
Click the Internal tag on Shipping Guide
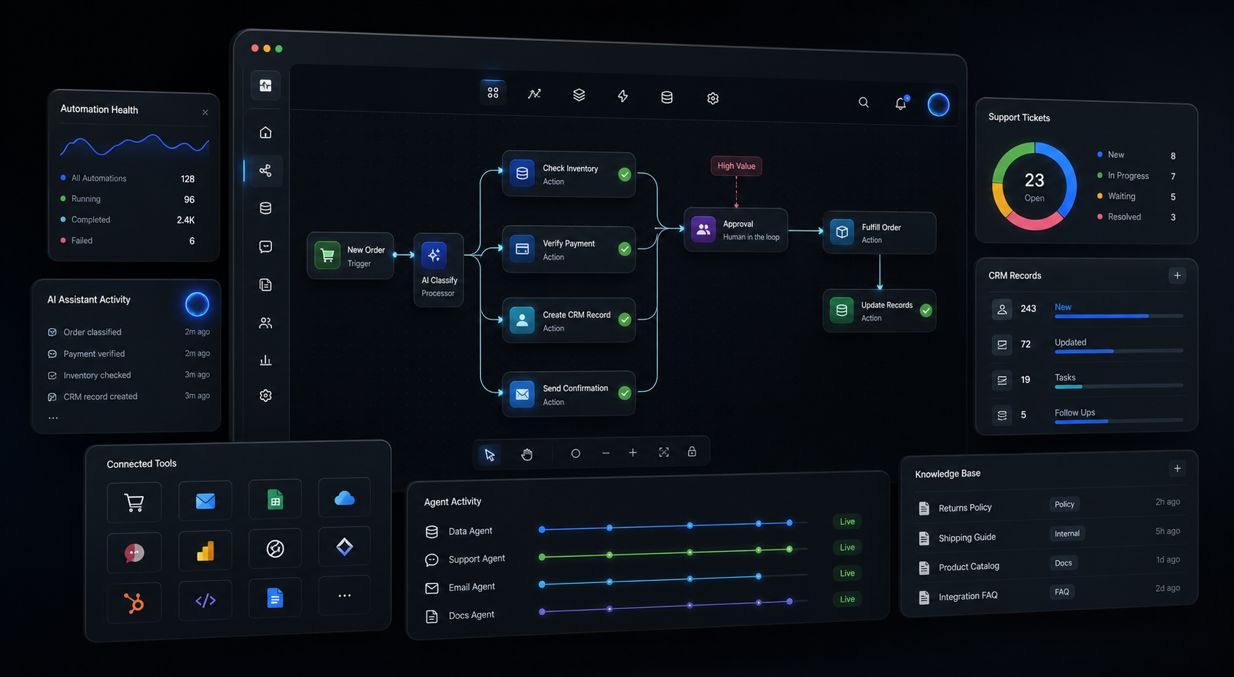click(x=1067, y=533)
